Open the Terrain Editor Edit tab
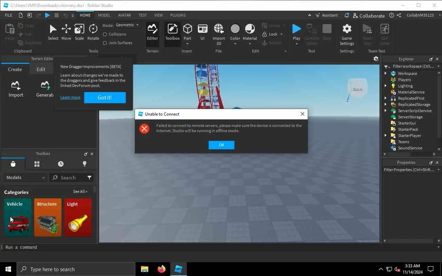Screen dimensions: 442x276 pyautogui.click(x=41, y=69)
